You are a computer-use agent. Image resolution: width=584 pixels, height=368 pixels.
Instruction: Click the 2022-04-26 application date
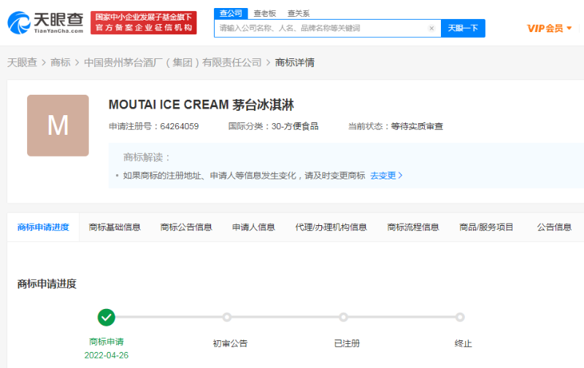tap(106, 356)
